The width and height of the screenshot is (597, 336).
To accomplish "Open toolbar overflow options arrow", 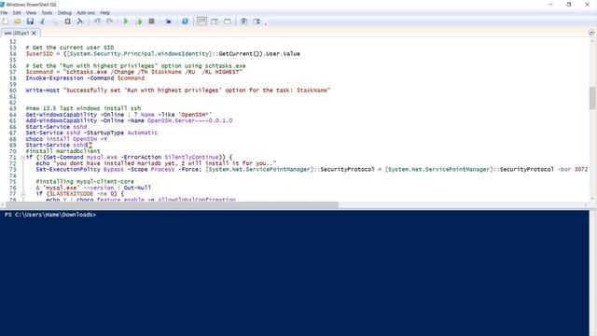I will [266, 23].
